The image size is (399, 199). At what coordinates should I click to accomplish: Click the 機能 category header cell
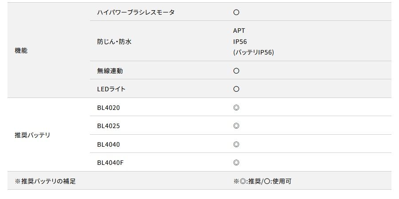click(x=21, y=51)
